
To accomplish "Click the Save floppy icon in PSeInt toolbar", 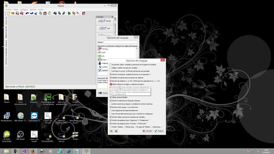I will (x=17, y=13).
